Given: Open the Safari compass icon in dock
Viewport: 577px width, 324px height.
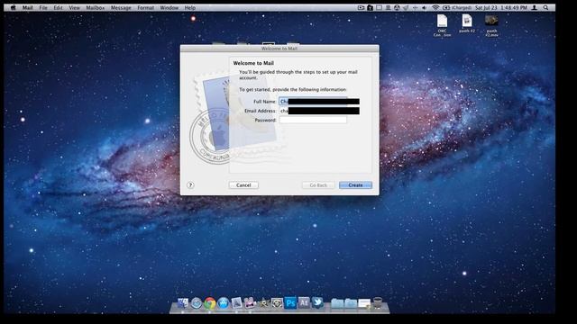Looking at the screenshot, I should pyautogui.click(x=197, y=303).
